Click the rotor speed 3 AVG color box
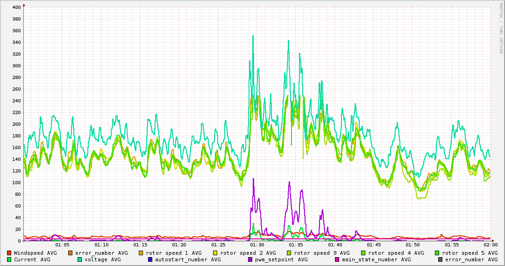The width and height of the screenshot is (505, 266). (289, 253)
